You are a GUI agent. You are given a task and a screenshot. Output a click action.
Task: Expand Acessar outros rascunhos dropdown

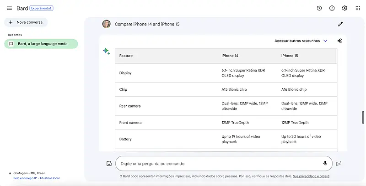(x=301, y=41)
